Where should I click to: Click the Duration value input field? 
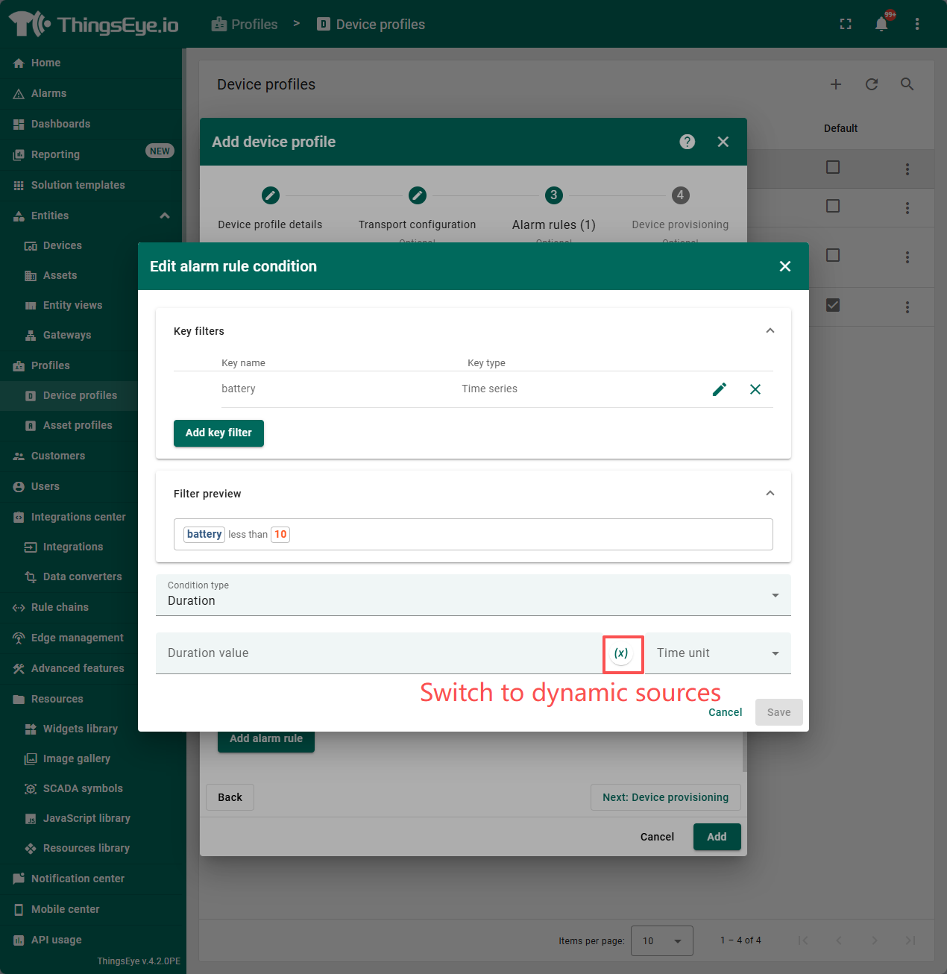(x=377, y=653)
